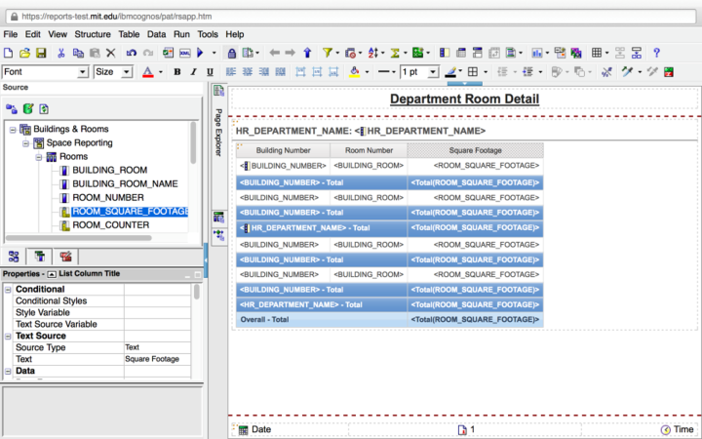Toggle Underline formatting
Viewport: 702px width, 439px height.
pos(208,72)
